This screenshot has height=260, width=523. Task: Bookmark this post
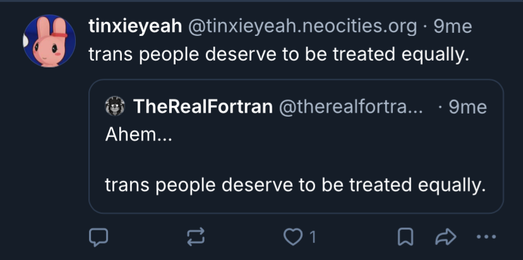click(x=405, y=237)
